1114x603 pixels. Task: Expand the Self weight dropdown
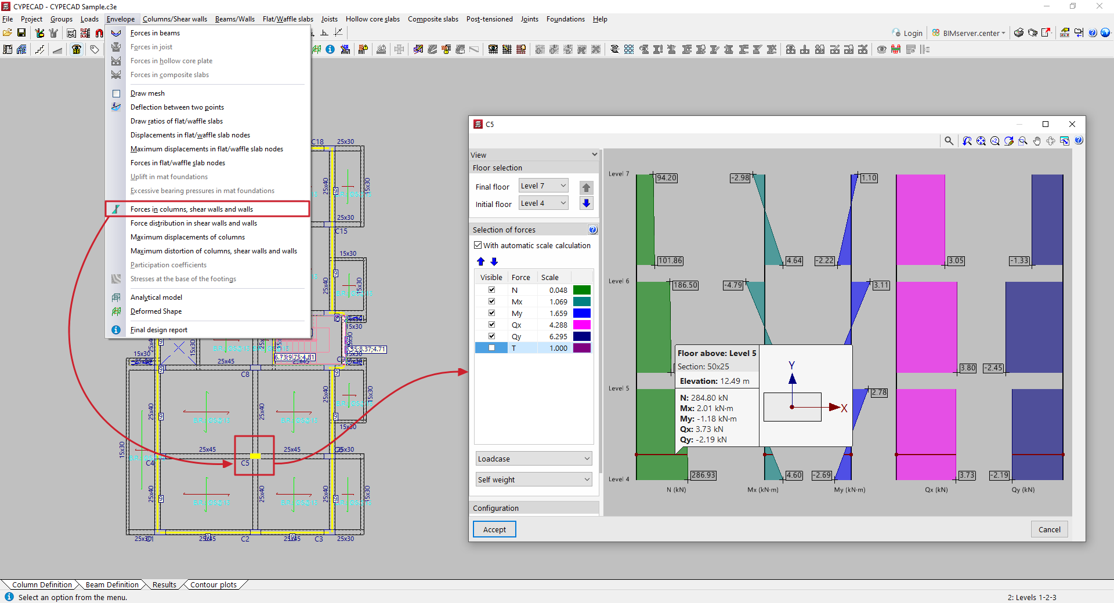[x=533, y=480]
